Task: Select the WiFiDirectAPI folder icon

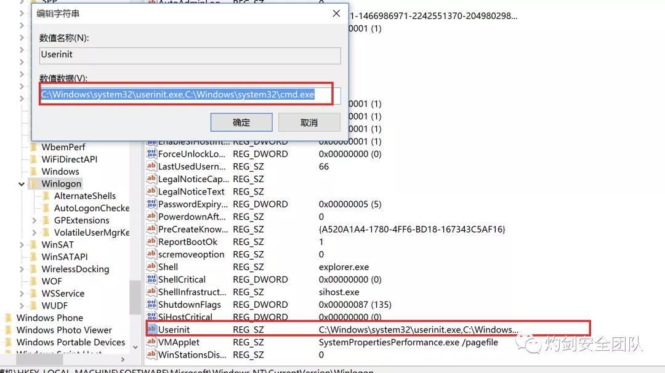Action: (x=33, y=159)
